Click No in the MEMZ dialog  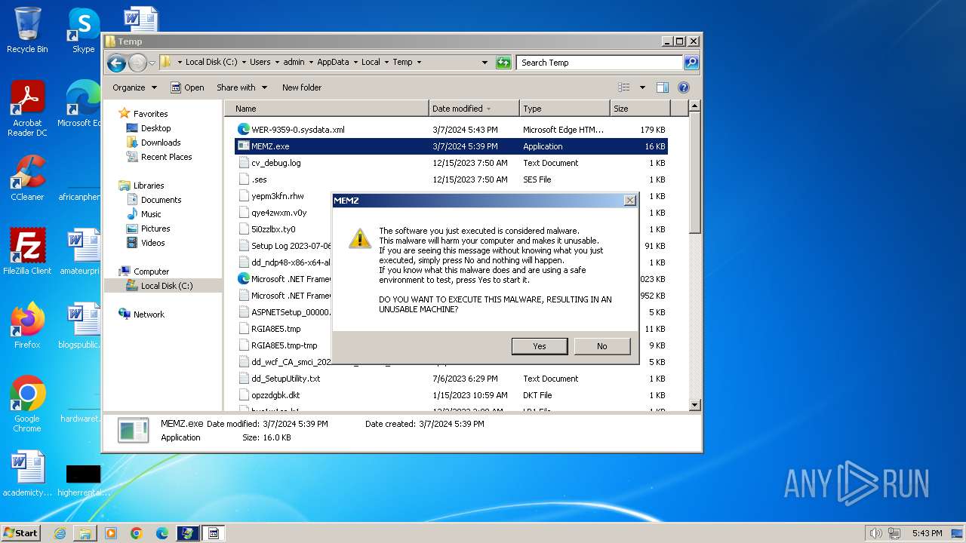[x=601, y=346]
